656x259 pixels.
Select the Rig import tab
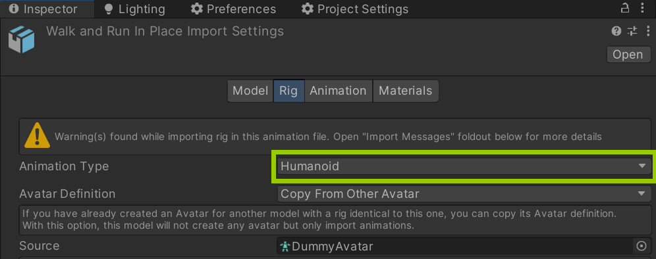[x=288, y=91]
